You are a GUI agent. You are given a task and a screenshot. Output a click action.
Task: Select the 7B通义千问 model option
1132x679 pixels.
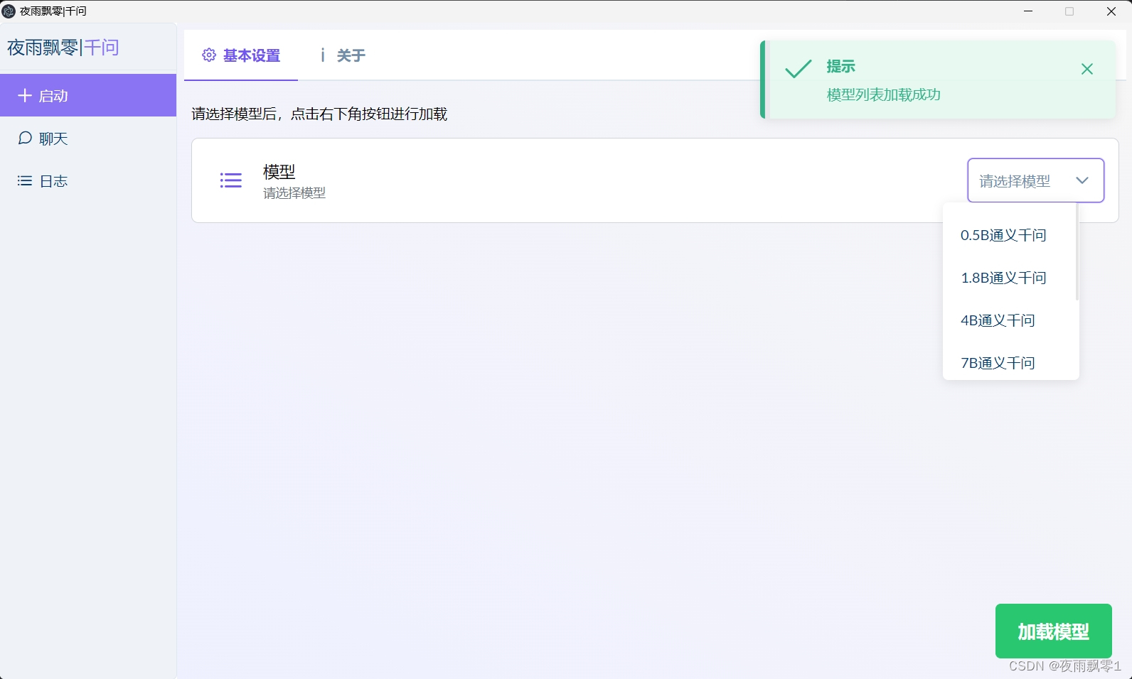pos(998,363)
